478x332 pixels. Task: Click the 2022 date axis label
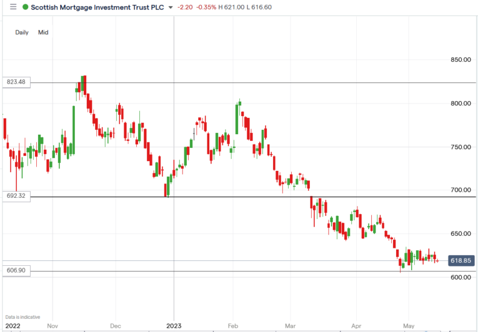(x=13, y=326)
